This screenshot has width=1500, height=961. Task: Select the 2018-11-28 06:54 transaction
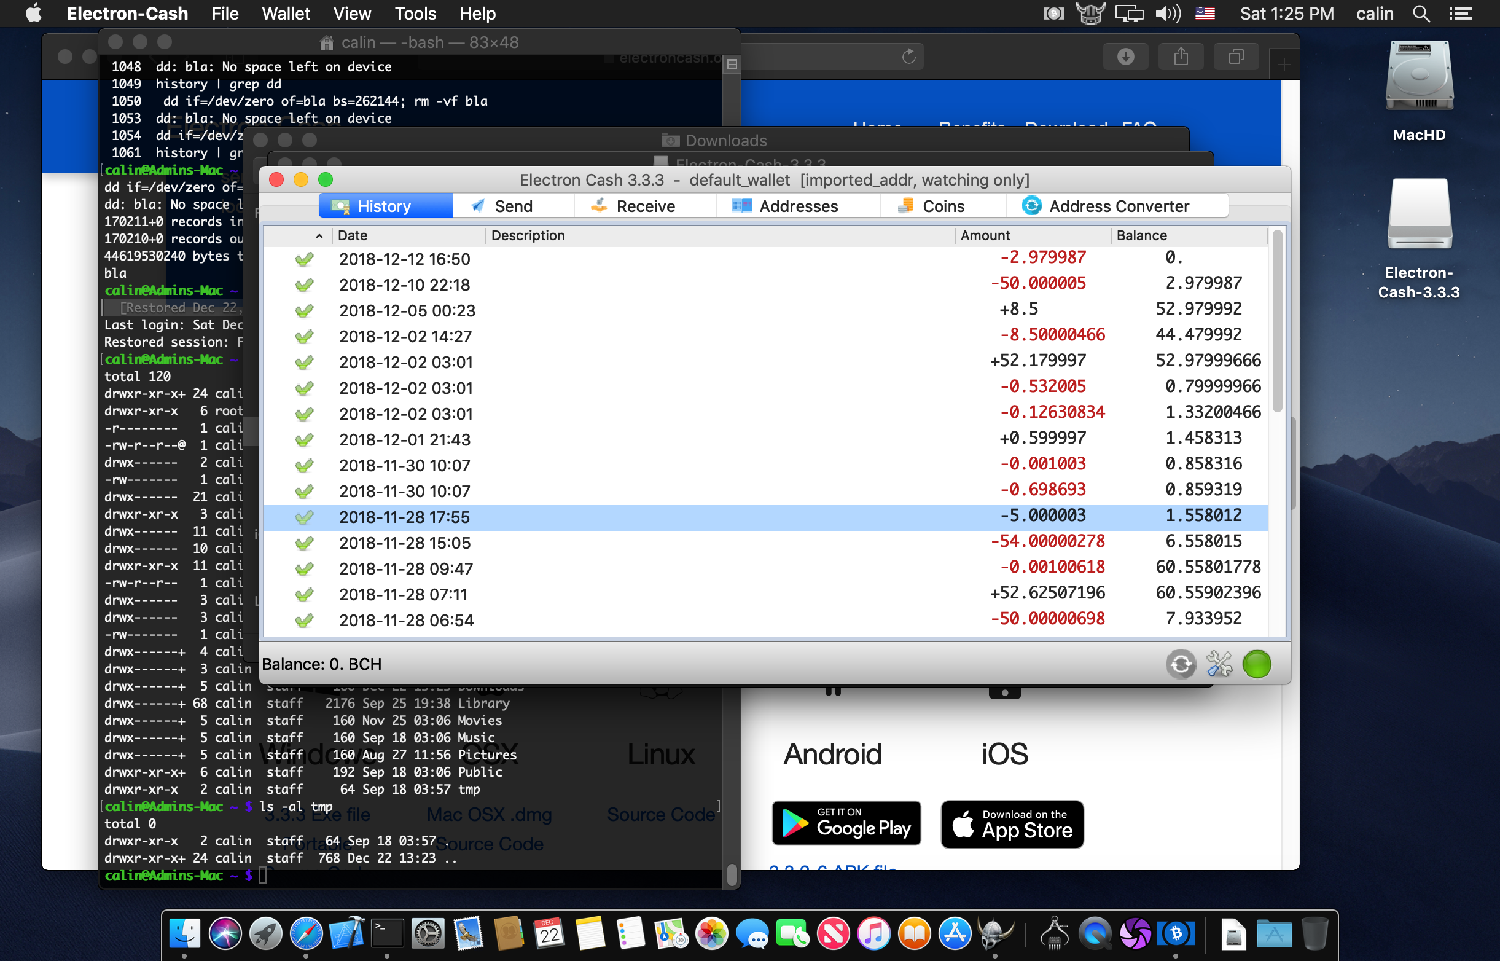click(x=765, y=620)
